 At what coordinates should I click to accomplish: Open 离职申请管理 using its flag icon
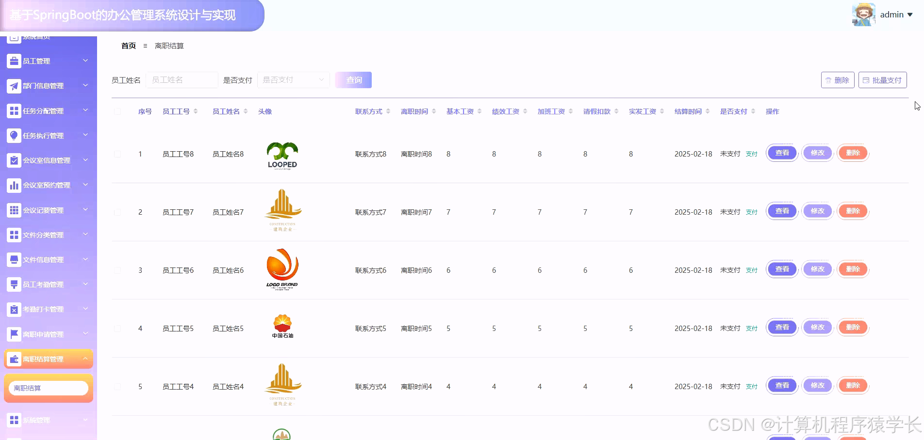point(14,334)
